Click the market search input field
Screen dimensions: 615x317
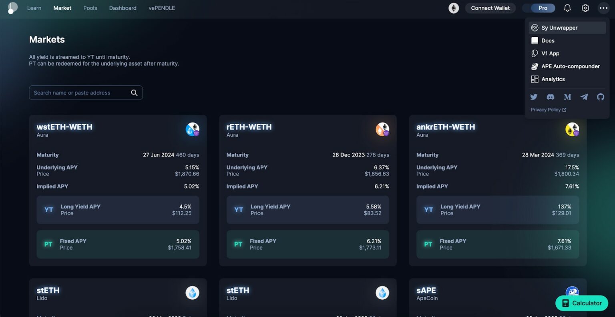80,92
